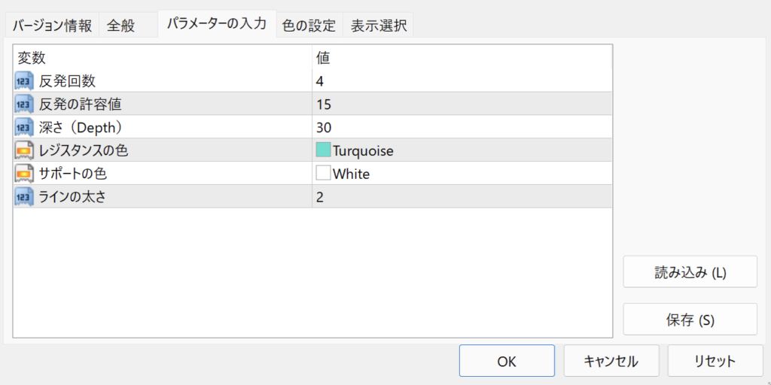Edit the 反発回数 value 4
The height and width of the screenshot is (385, 771).
click(462, 80)
